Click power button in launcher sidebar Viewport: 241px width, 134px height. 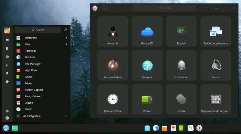point(7,118)
